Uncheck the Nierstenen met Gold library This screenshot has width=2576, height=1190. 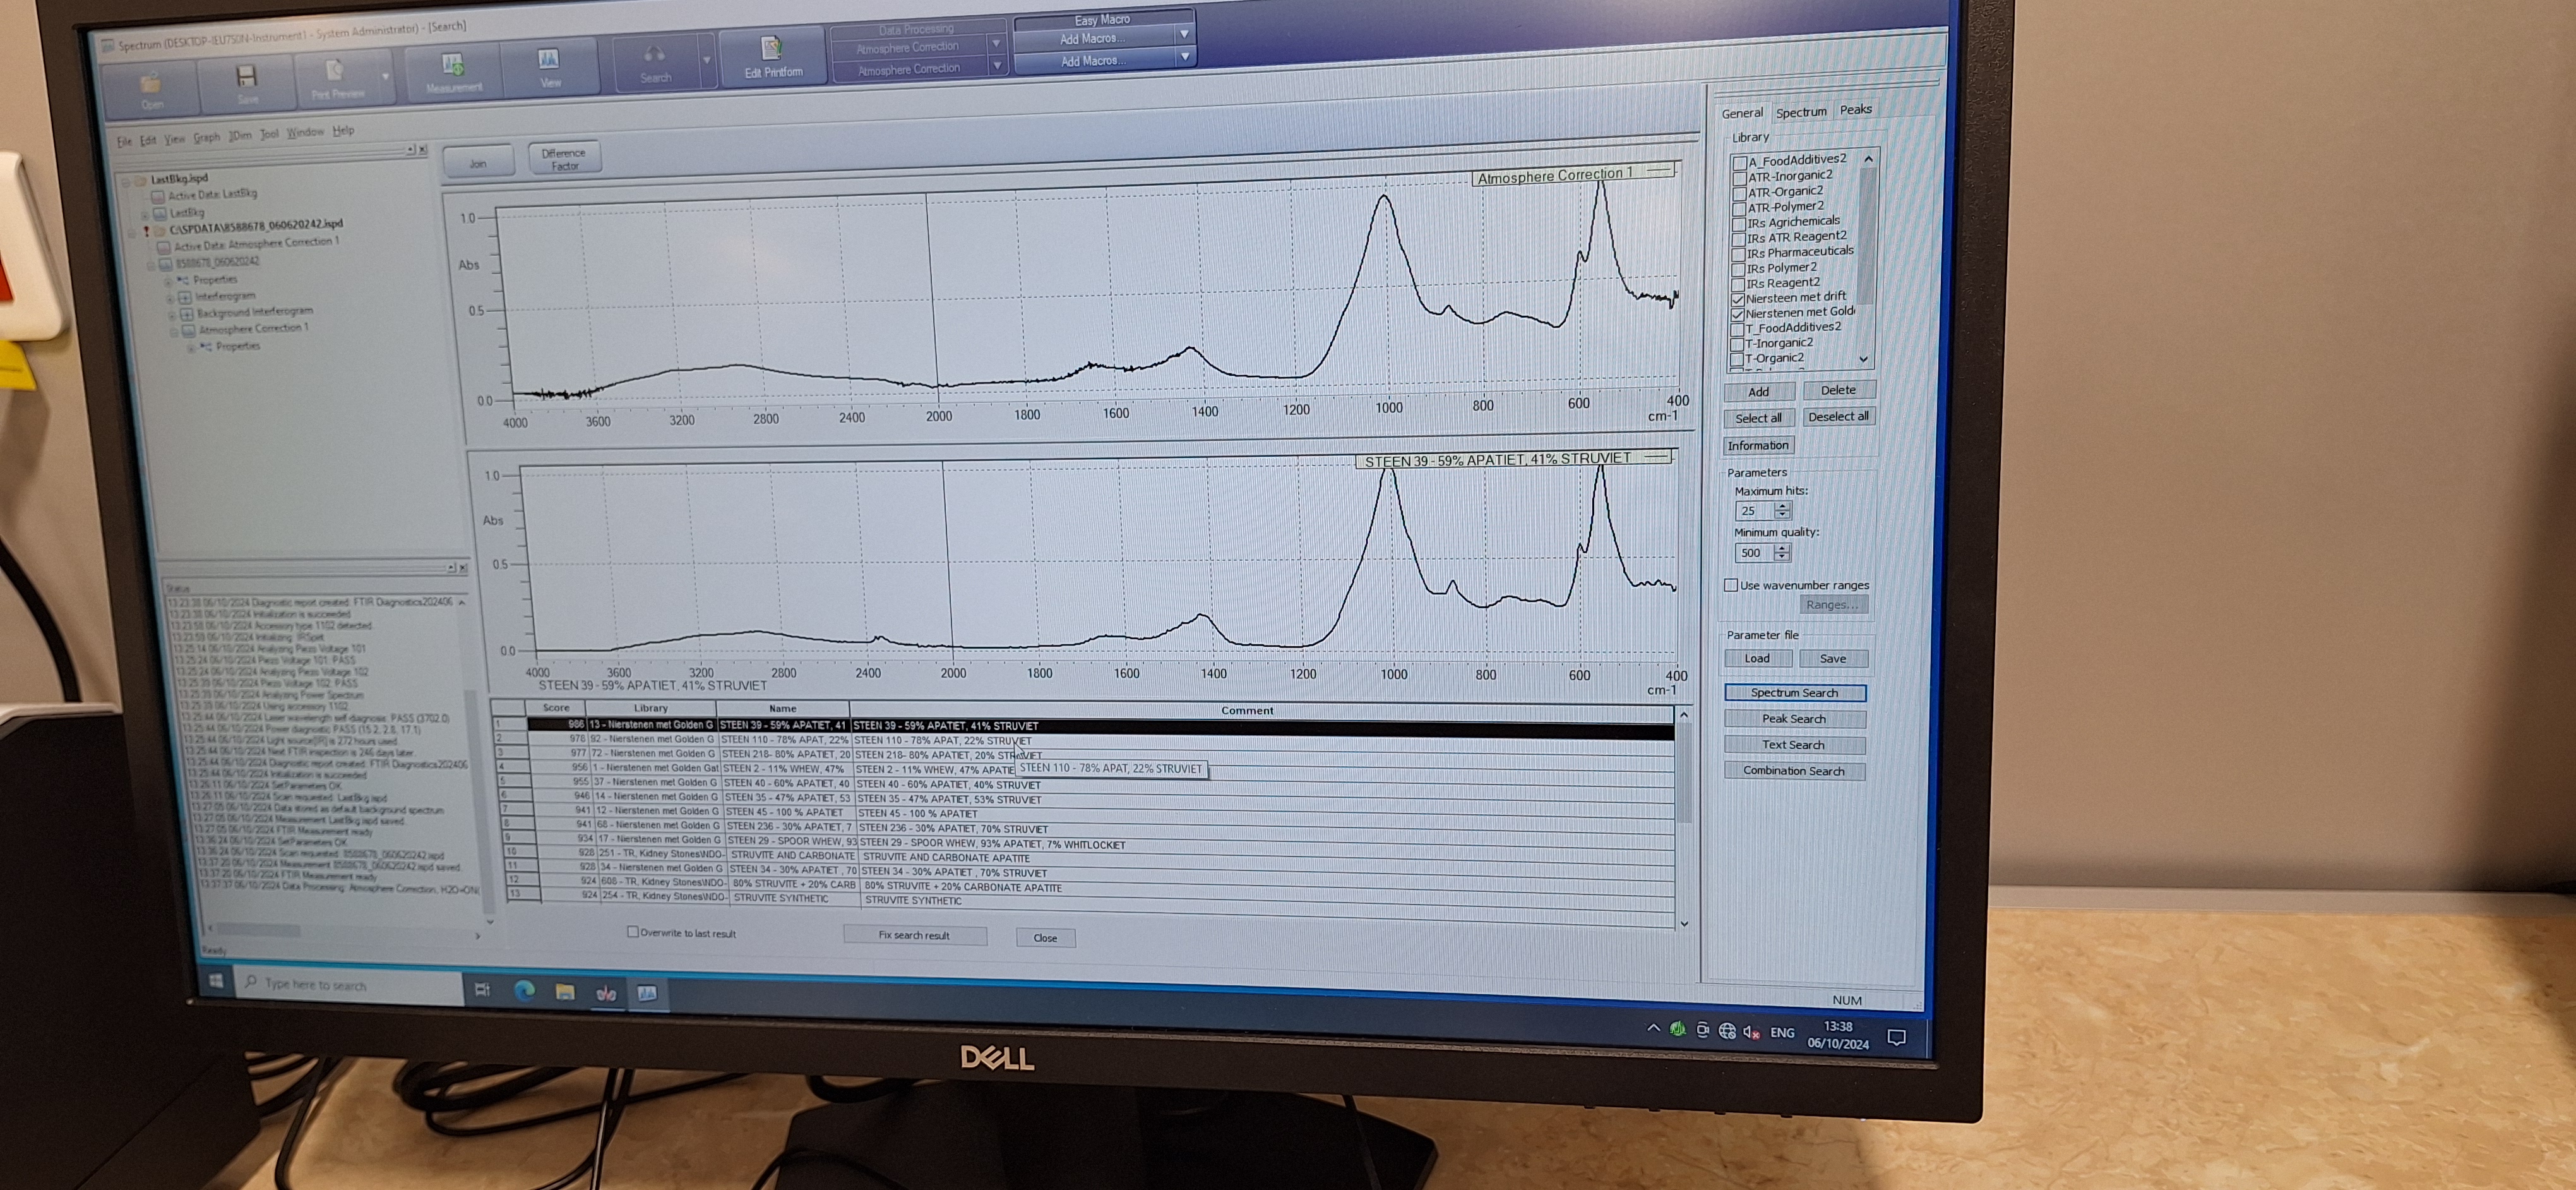coord(1738,314)
